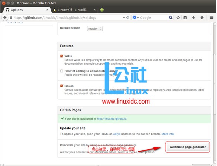Open the linuxidc.github.io published site link
This screenshot has width=217, height=166.
(x=112, y=119)
